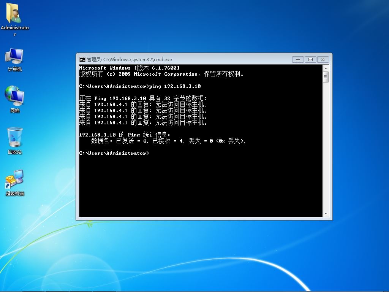
Task: Click the packet statistics line '数据包: 已发送 = 4'
Action: pos(168,141)
